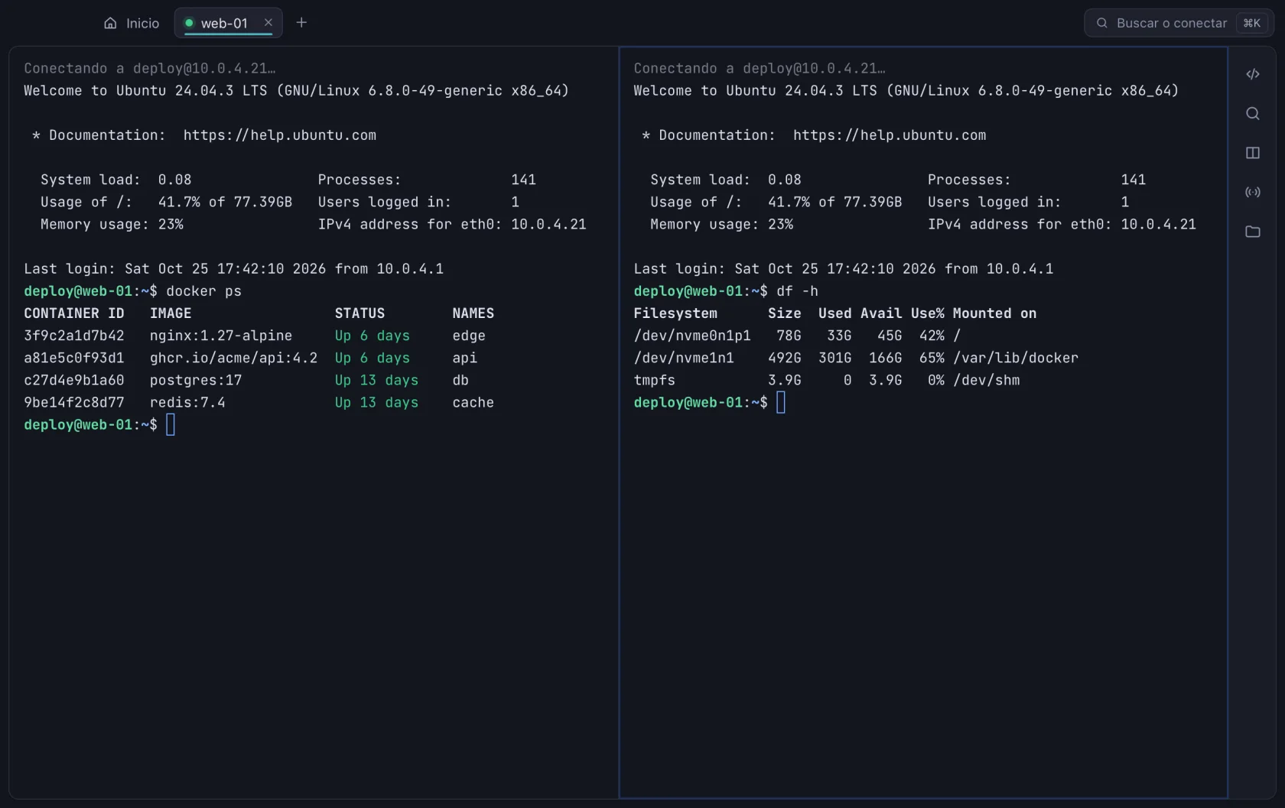Click the green status dot on web-01 tab

(x=189, y=23)
